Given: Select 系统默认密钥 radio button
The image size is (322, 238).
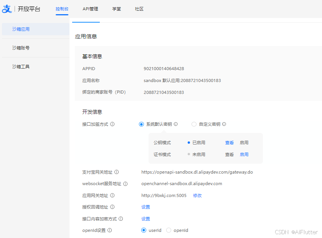Looking at the screenshot, I should 141,124.
